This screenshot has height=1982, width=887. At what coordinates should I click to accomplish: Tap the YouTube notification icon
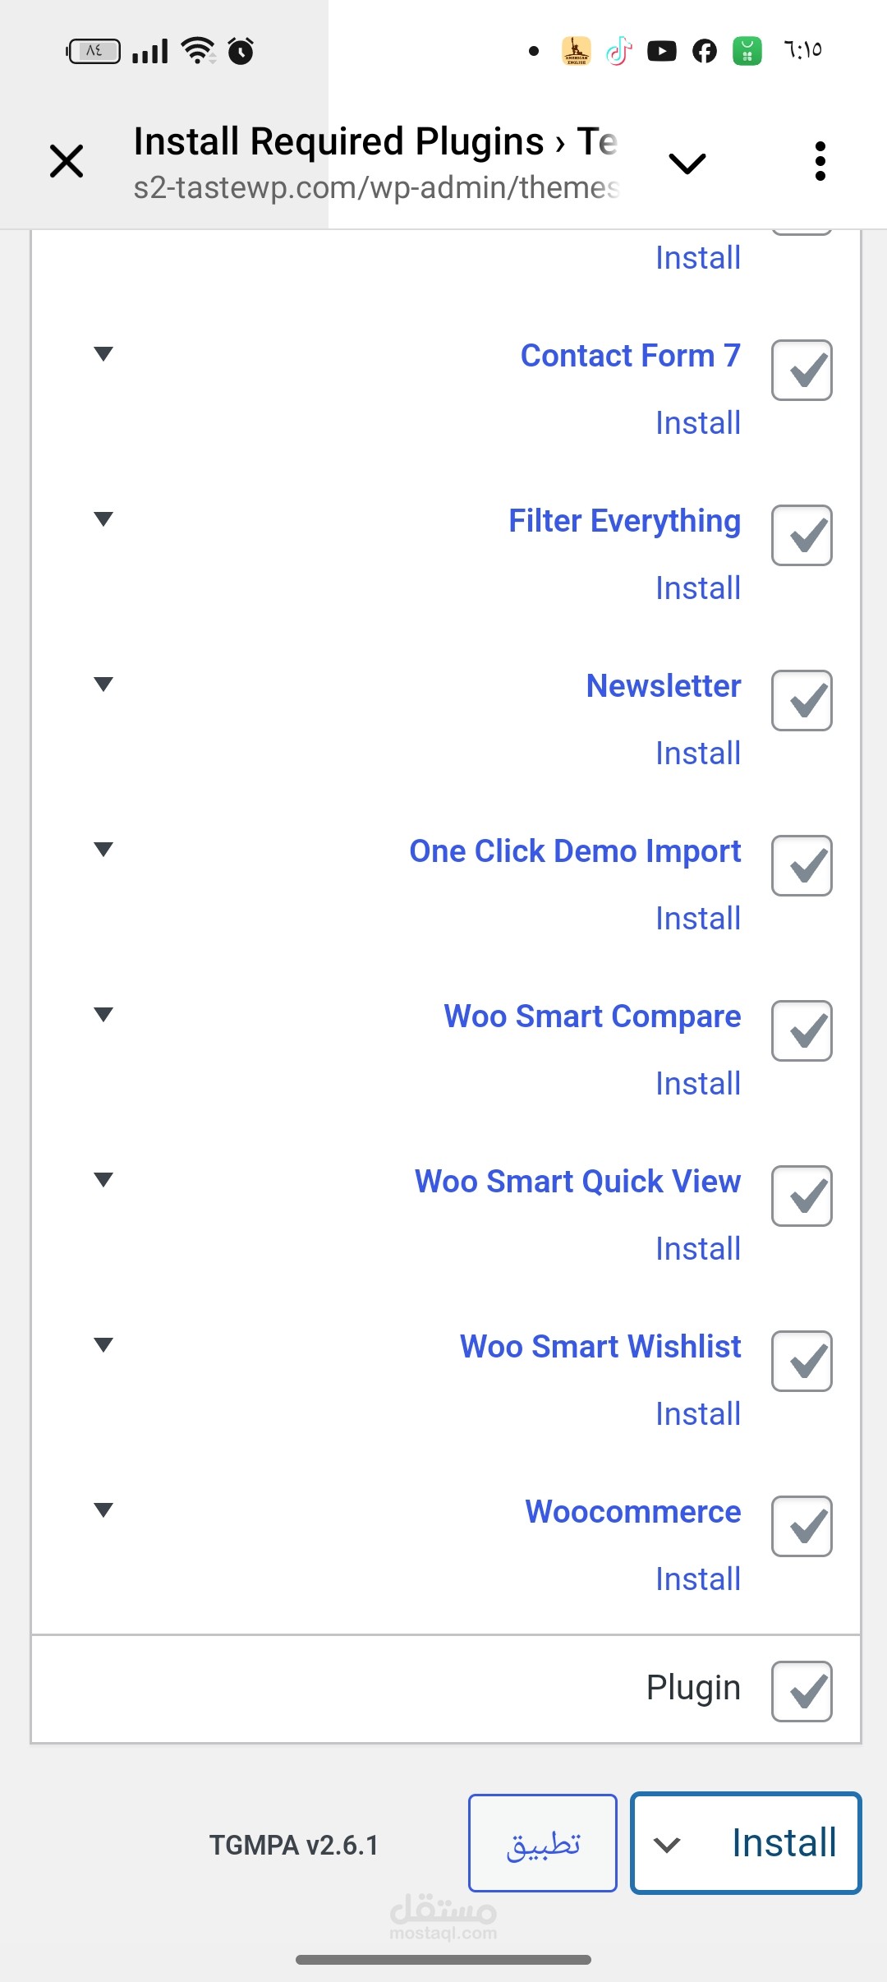click(x=661, y=51)
